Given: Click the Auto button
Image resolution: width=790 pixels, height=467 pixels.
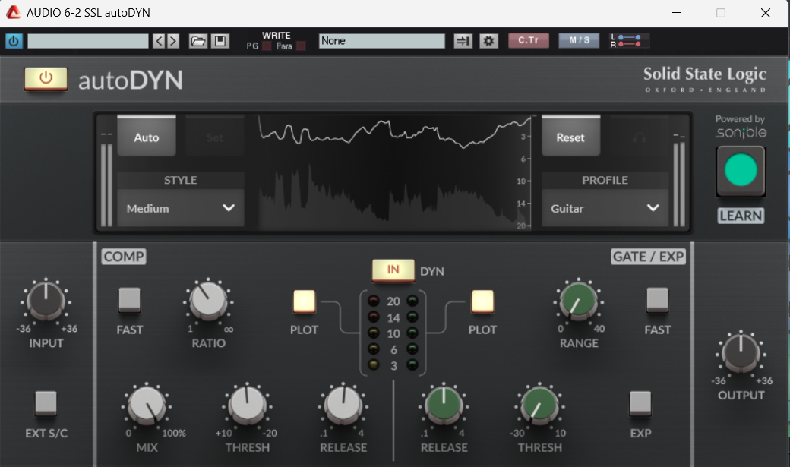Looking at the screenshot, I should click(x=147, y=137).
